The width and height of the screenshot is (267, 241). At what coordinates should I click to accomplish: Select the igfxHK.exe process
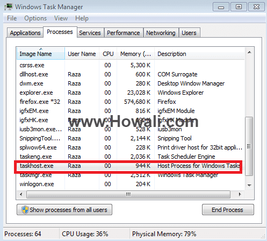[131, 120]
